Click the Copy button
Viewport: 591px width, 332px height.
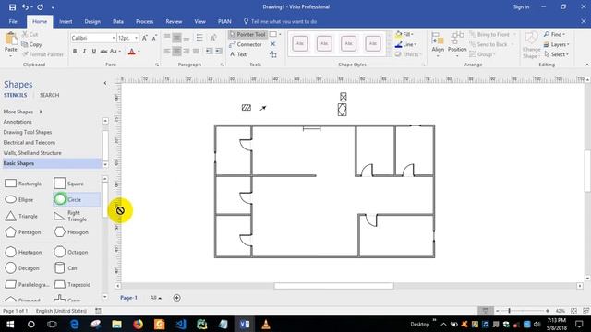31,44
